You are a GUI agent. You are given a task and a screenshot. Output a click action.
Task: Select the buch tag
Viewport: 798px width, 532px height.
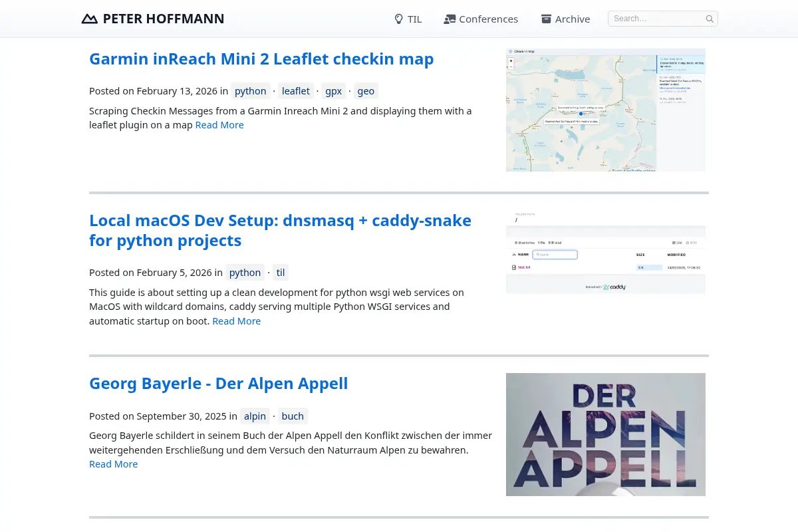[x=293, y=416]
